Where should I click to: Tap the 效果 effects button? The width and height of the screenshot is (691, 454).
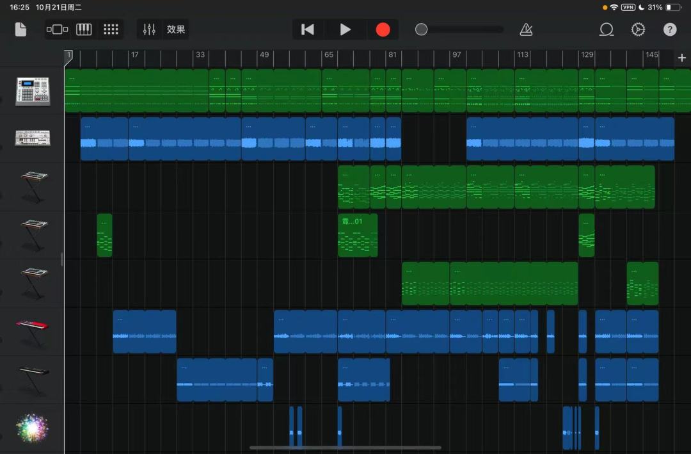point(176,29)
